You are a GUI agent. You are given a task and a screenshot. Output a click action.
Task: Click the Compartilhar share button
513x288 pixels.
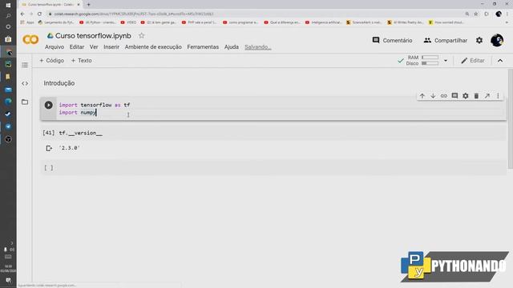click(446, 40)
